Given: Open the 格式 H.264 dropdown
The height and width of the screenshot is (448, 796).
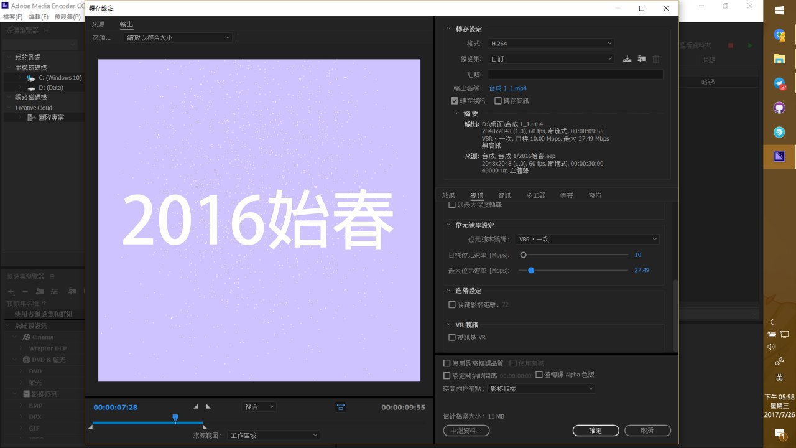Looking at the screenshot, I should [x=550, y=44].
